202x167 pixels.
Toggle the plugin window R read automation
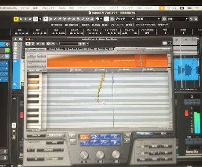(38, 44)
